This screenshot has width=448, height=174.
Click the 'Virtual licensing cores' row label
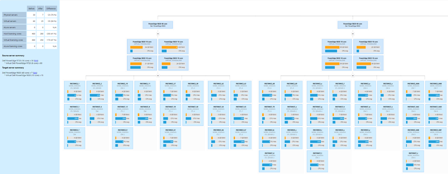(x=14, y=40)
